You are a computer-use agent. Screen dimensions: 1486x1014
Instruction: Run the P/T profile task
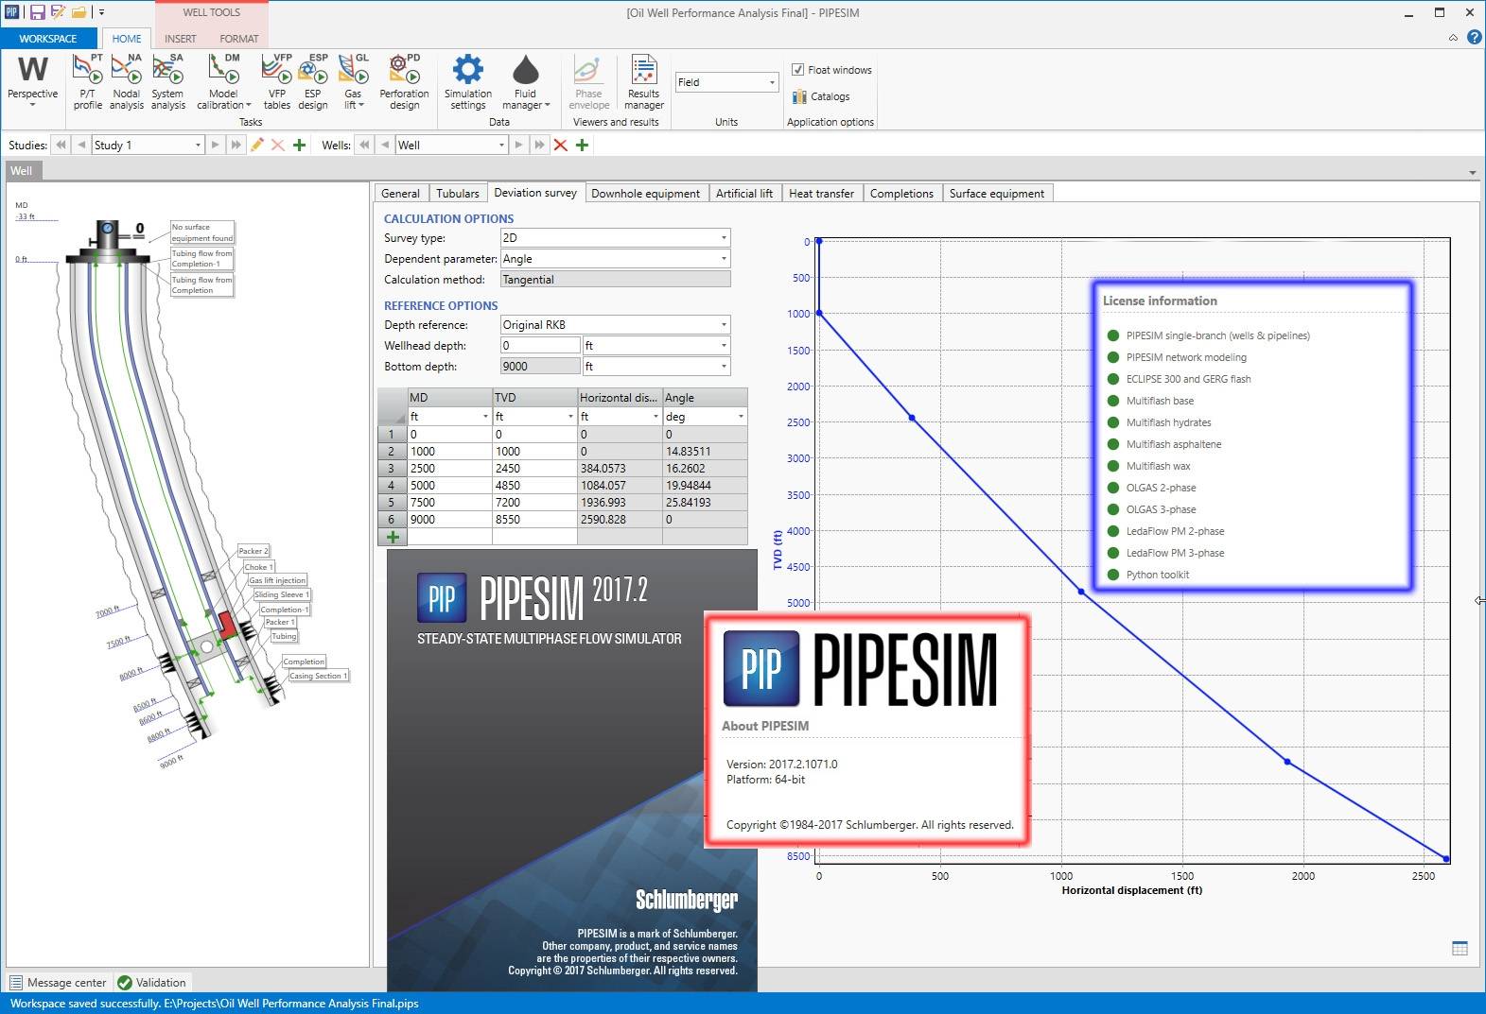click(x=88, y=82)
